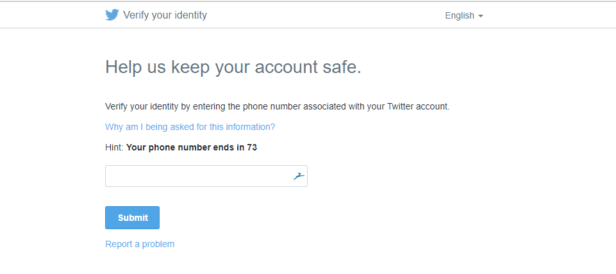Click the phone number input field
This screenshot has width=616, height=274.
[x=199, y=176]
